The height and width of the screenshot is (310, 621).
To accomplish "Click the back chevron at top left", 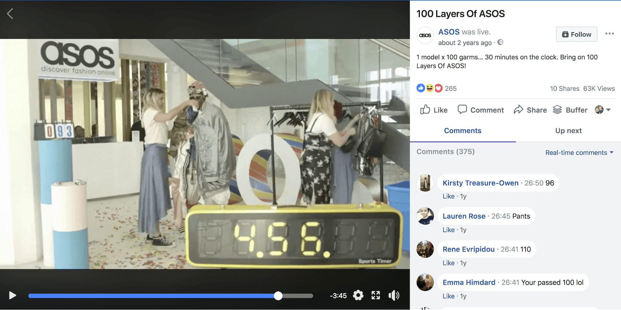I will 10,14.
